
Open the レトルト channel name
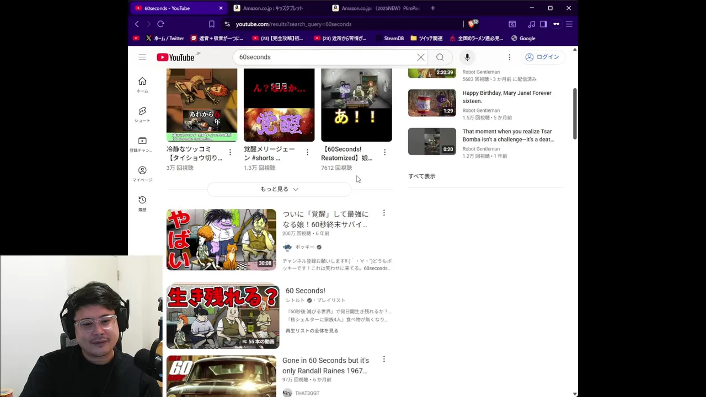tap(295, 301)
